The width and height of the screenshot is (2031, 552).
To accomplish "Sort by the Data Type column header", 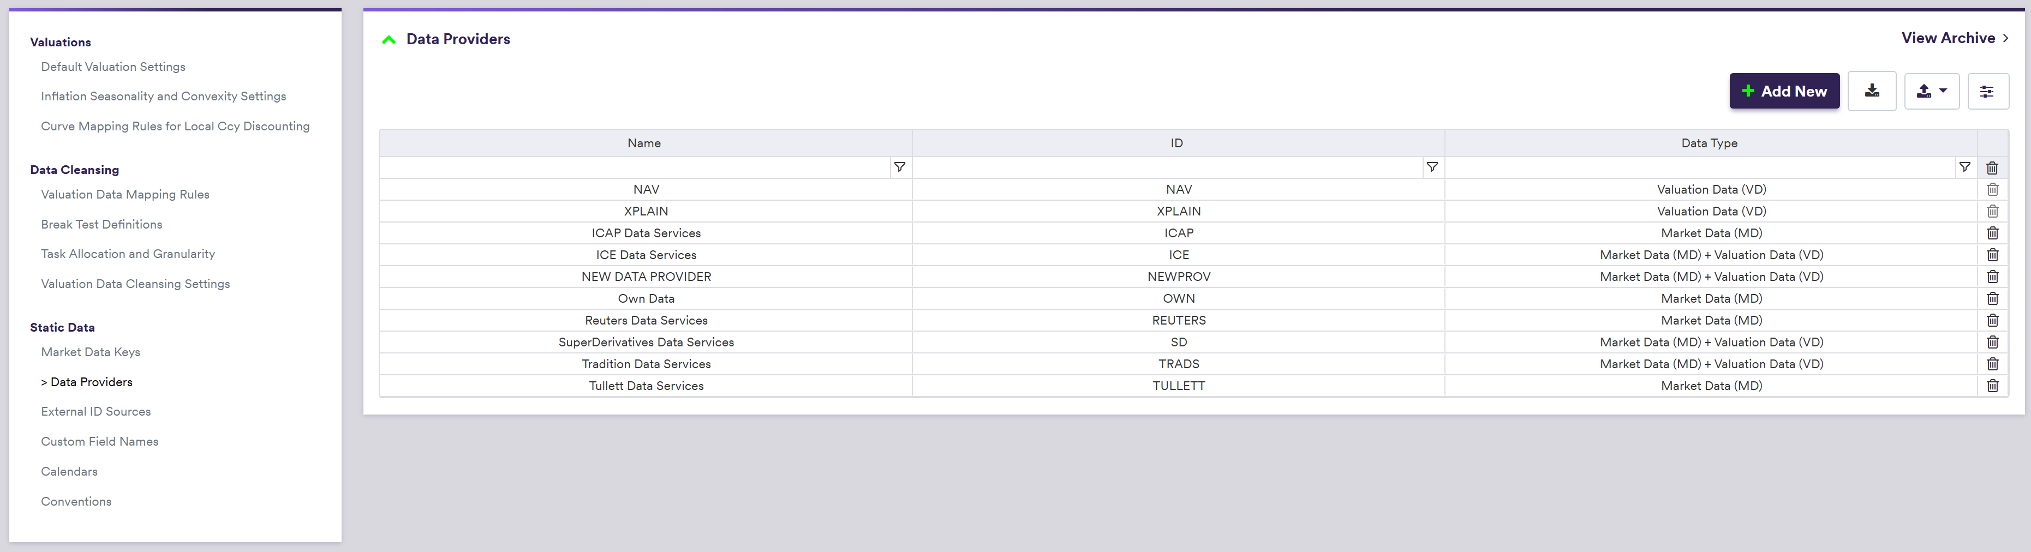I will tap(1709, 143).
